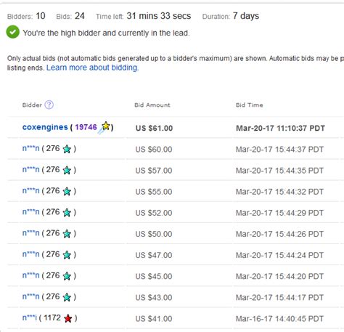The image size is (344, 332).
Task: Click bidder n***n on the $60.00 row
Action: tap(30, 148)
